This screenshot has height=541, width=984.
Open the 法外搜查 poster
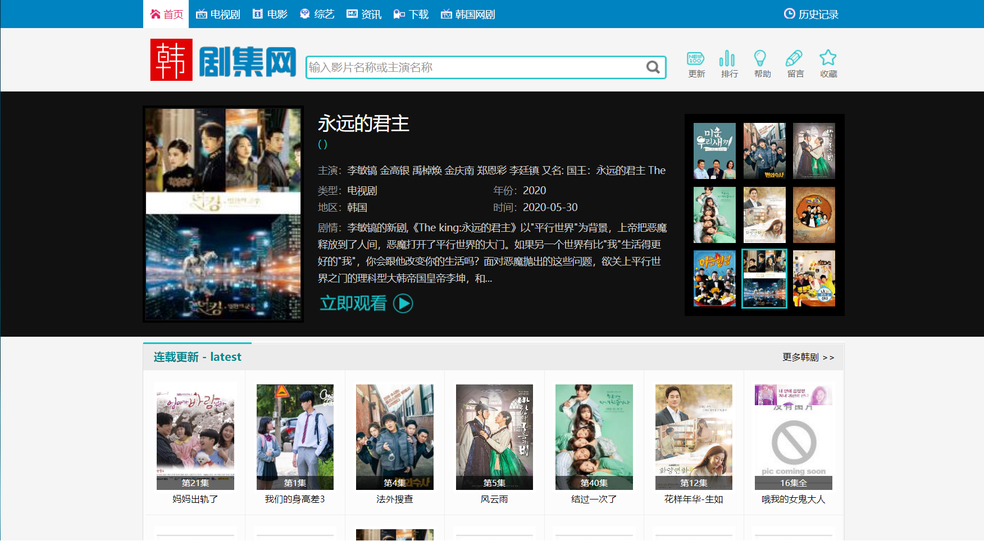click(x=394, y=437)
